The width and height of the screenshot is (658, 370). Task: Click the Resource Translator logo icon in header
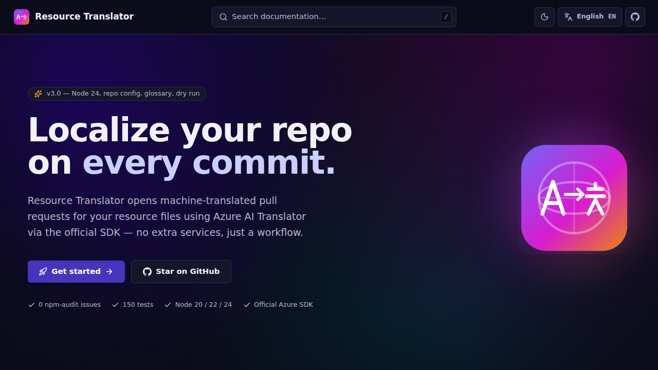(x=22, y=17)
